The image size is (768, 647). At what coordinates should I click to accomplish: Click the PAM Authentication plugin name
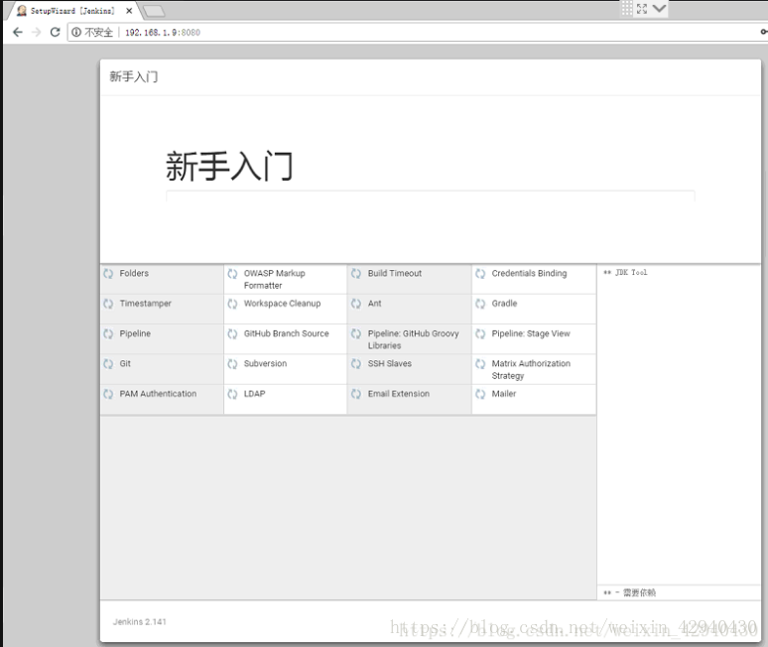[x=158, y=394]
